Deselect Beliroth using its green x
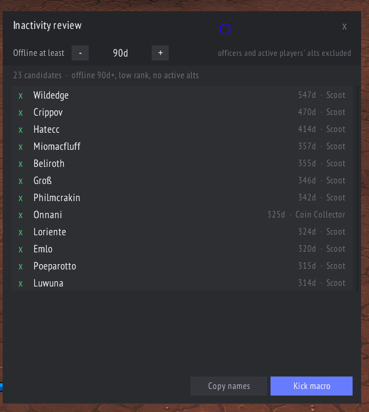Screen dimensions: 369x412 [20, 164]
